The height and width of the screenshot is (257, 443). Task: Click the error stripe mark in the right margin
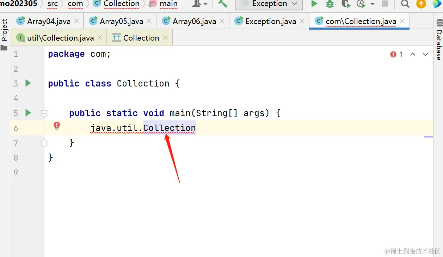click(x=429, y=137)
